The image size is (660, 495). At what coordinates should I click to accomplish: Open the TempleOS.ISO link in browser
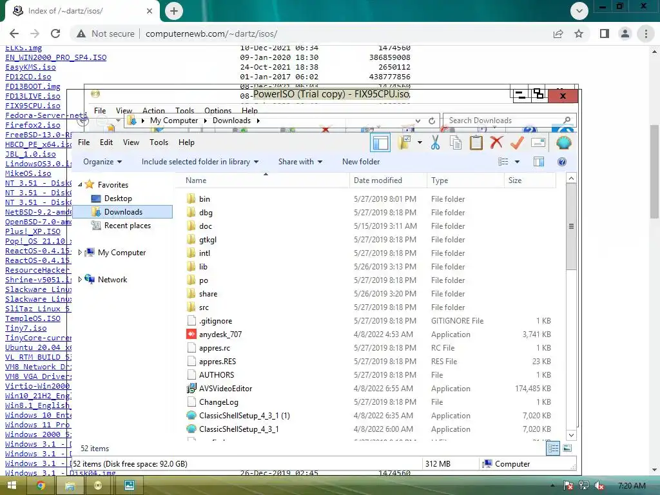(x=33, y=318)
